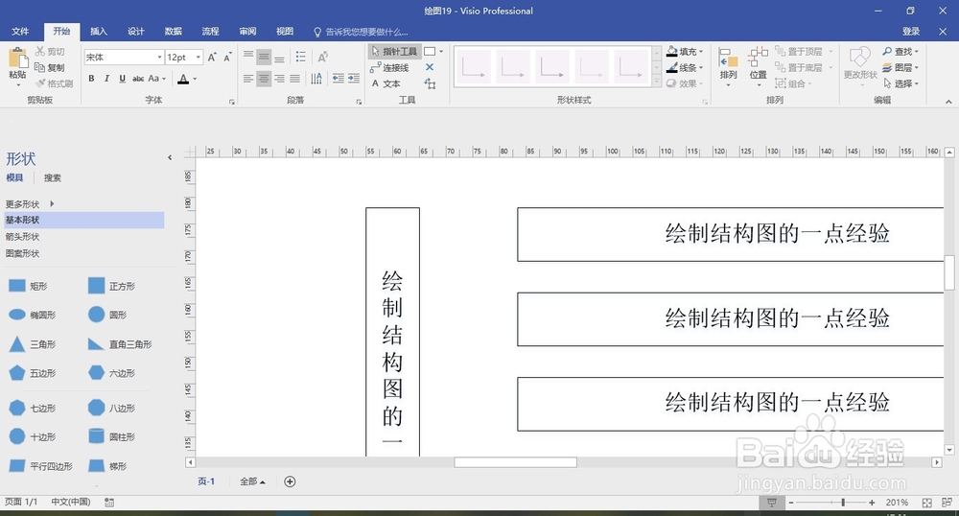The height and width of the screenshot is (516, 959).
Task: Click Change Shape (更改形状) button
Action: point(860,66)
